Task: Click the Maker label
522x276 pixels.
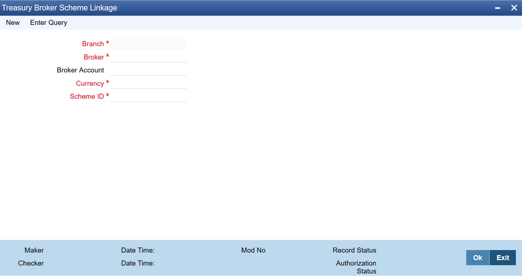Action: point(34,250)
